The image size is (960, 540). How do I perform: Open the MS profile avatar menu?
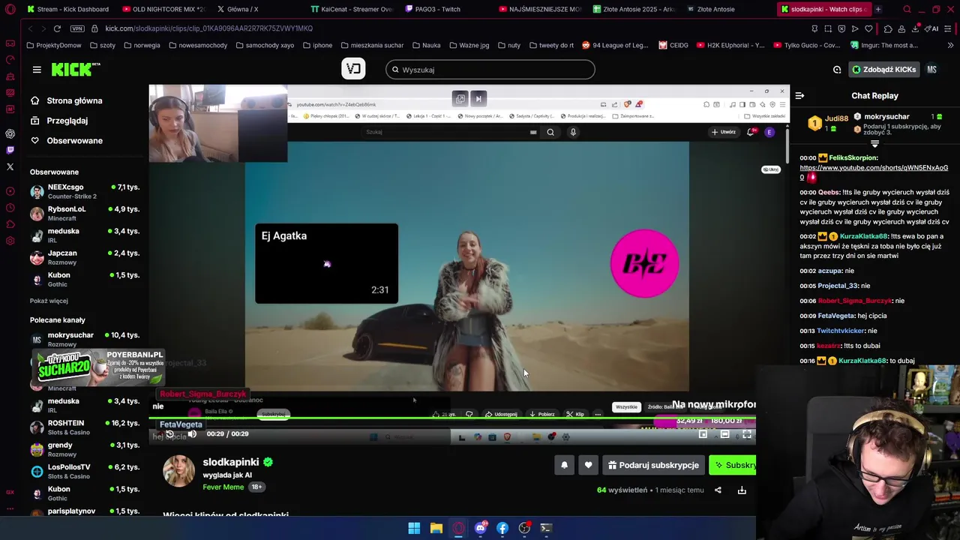[931, 70]
